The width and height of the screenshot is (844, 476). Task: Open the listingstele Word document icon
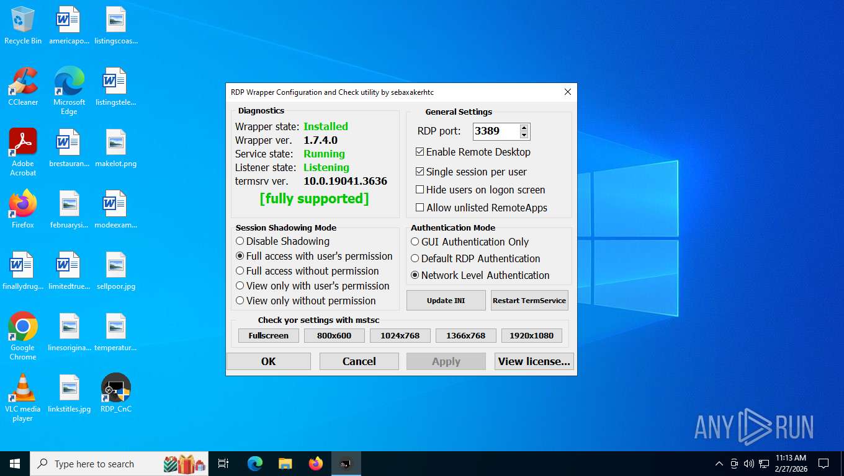pyautogui.click(x=116, y=87)
